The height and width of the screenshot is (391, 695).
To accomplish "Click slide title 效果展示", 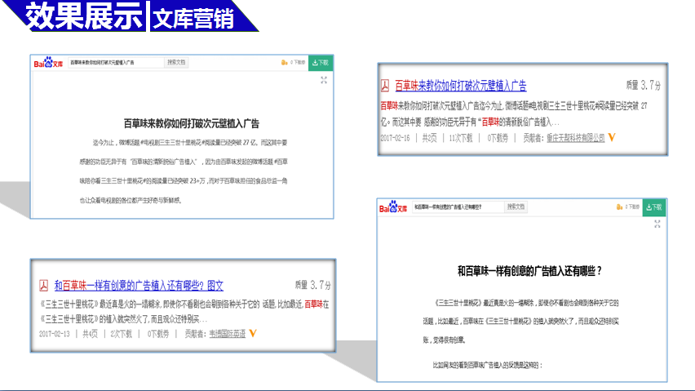I will pyautogui.click(x=84, y=16).
